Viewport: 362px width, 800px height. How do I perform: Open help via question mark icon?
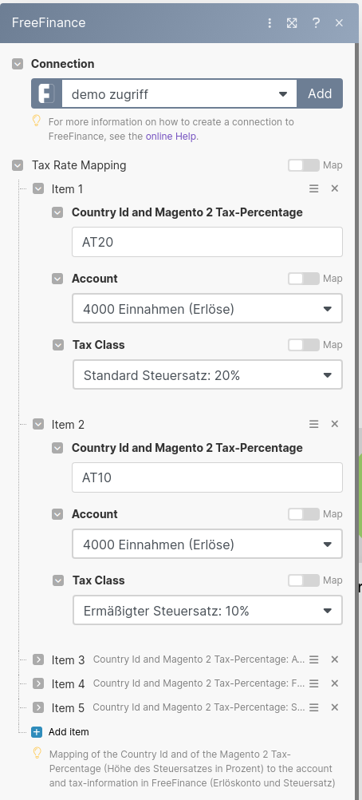pos(316,23)
